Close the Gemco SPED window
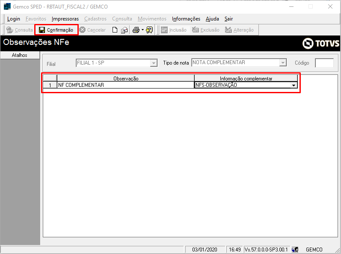The width and height of the screenshot is (341, 254). pyautogui.click(x=330, y=6)
